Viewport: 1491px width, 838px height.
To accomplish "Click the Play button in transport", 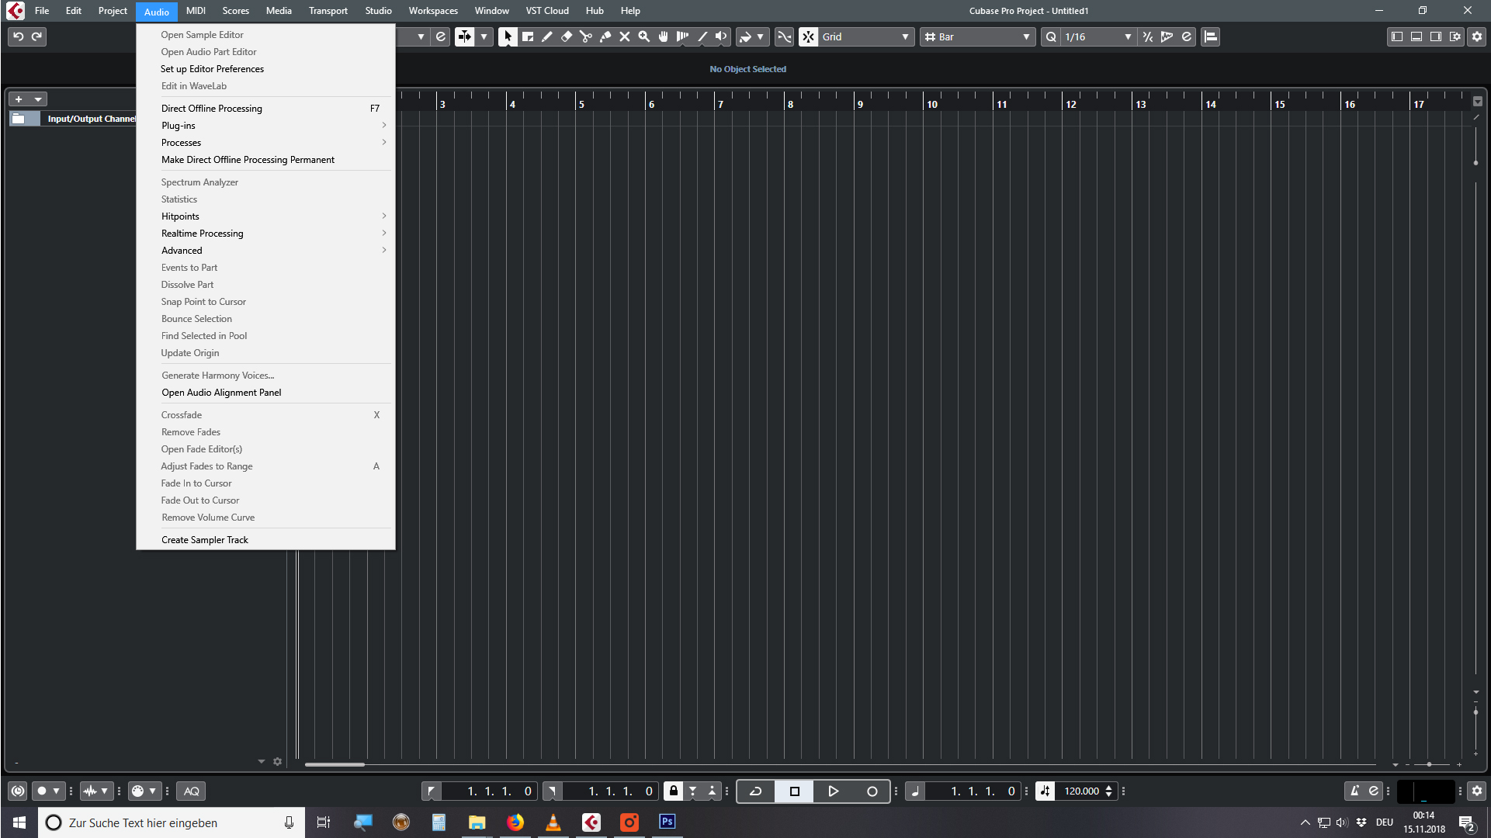I will [x=833, y=791].
